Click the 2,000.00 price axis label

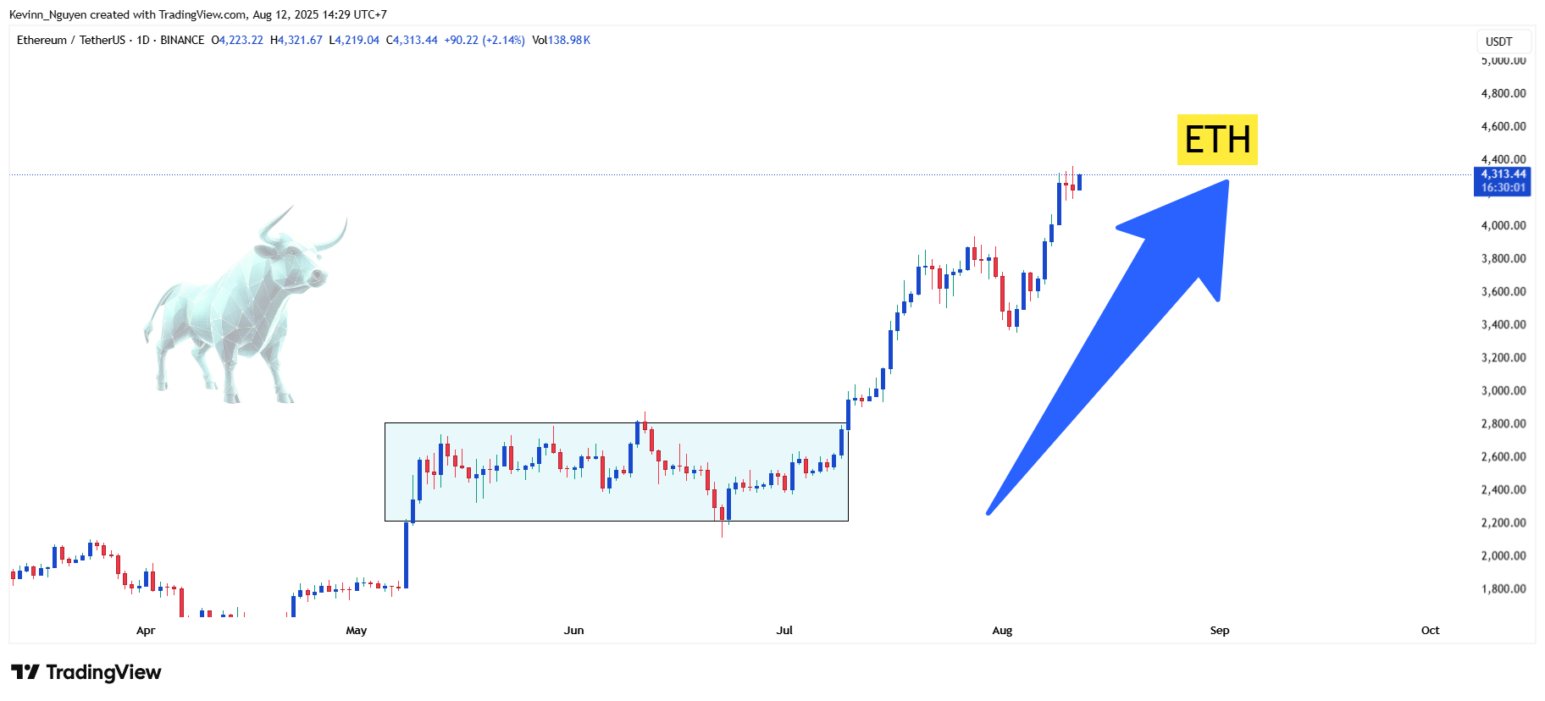(1503, 555)
